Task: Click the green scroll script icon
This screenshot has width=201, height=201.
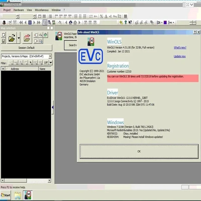Action: 54,23
